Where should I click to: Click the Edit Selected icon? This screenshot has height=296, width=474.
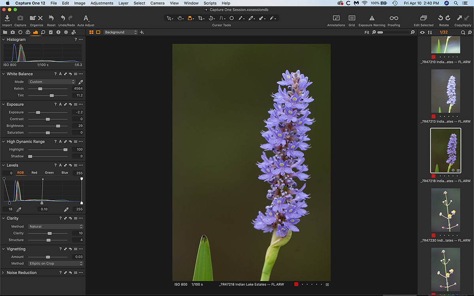click(423, 18)
